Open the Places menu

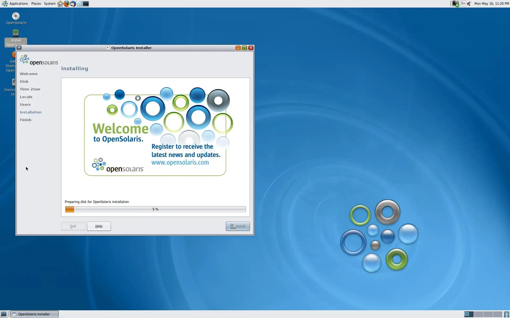click(x=36, y=4)
